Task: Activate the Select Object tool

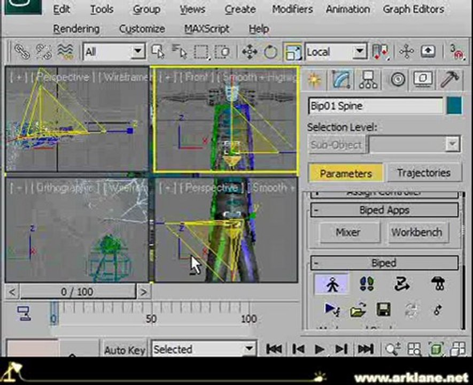Action: [x=158, y=52]
